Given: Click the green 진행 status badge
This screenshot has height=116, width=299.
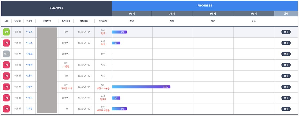Looking at the screenshot, I should [6, 32].
